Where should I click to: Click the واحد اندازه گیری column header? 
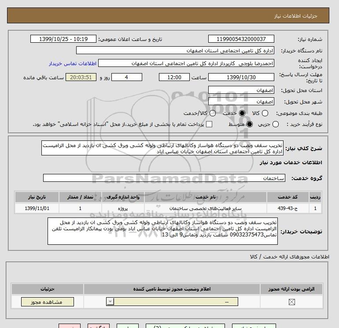point(123,197)
